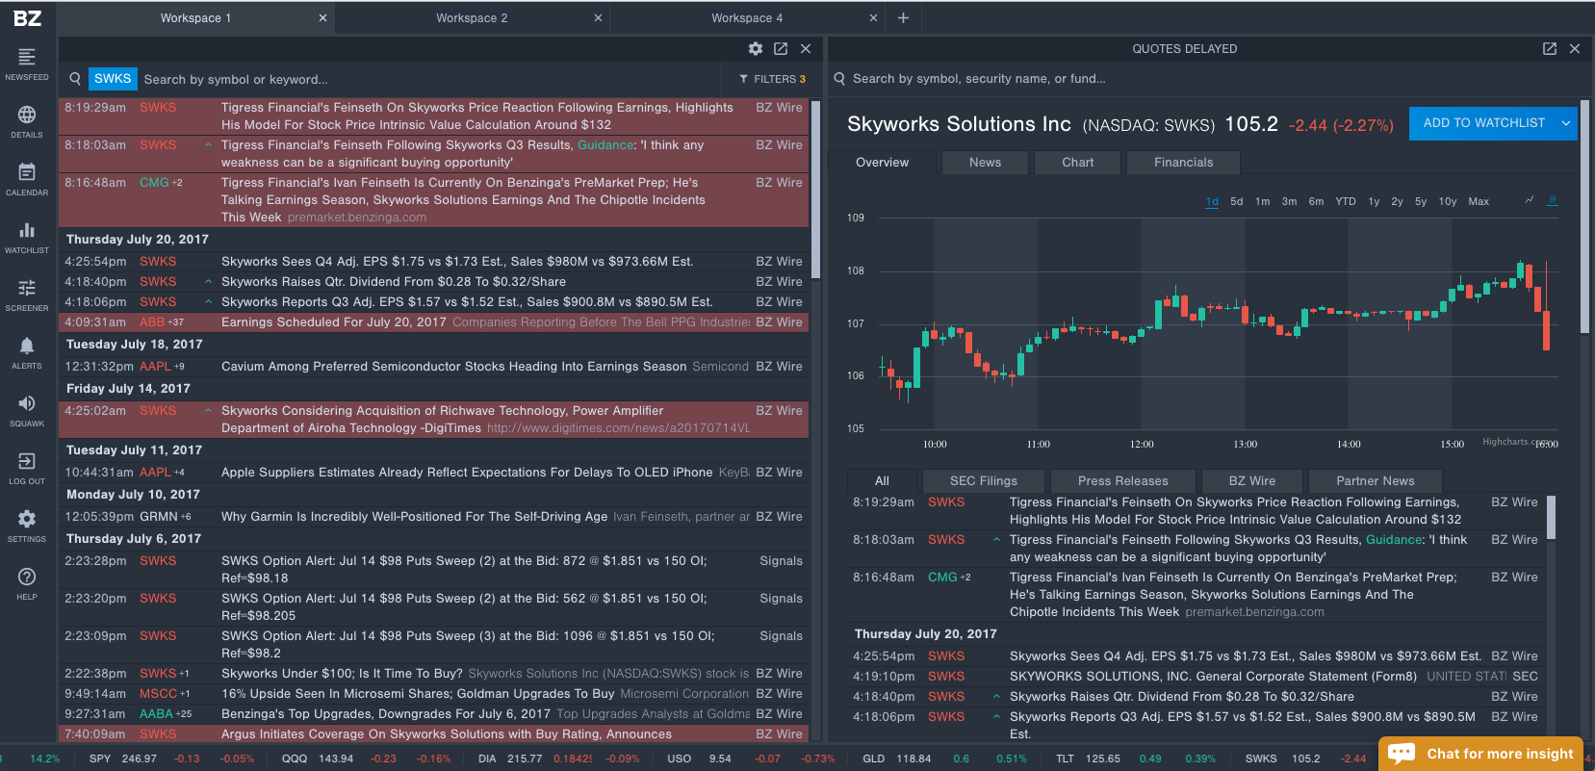Remove the SWKS search tag

point(113,79)
